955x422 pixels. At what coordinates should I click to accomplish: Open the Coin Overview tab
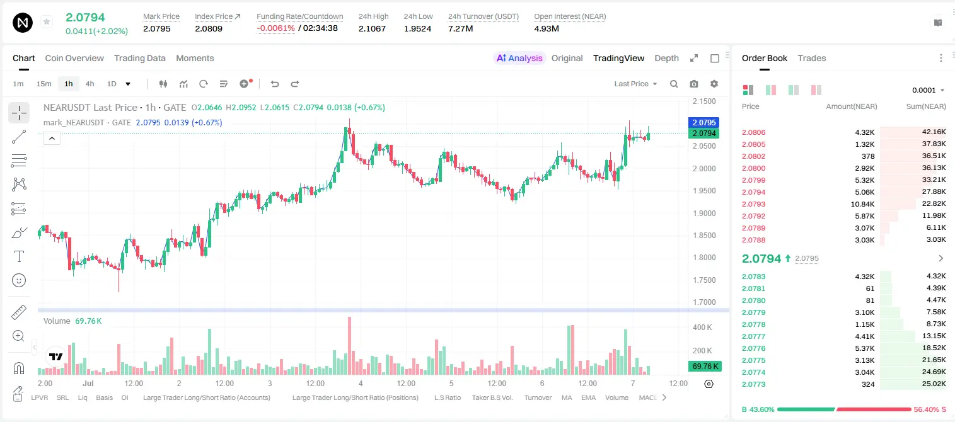click(74, 58)
